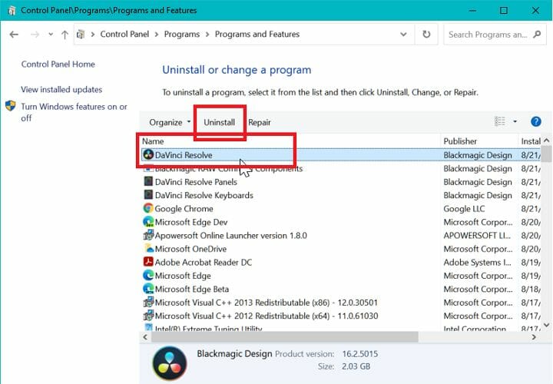Open Programs breadcrumb

point(181,35)
